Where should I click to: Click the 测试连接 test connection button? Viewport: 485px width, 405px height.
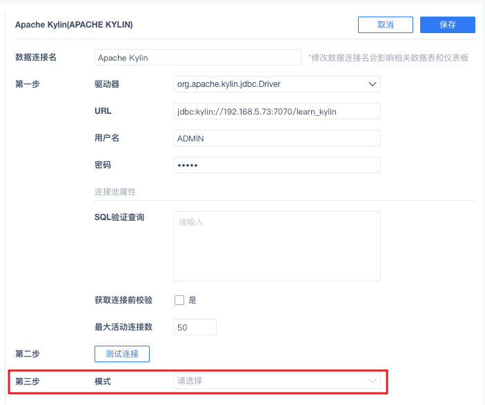point(122,354)
